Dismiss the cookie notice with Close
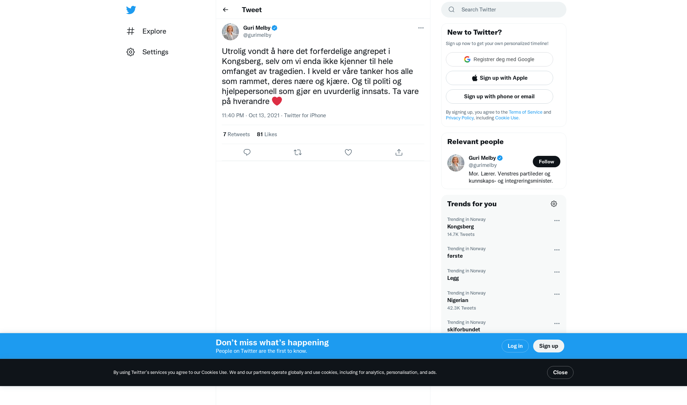The image size is (687, 405). click(x=560, y=372)
